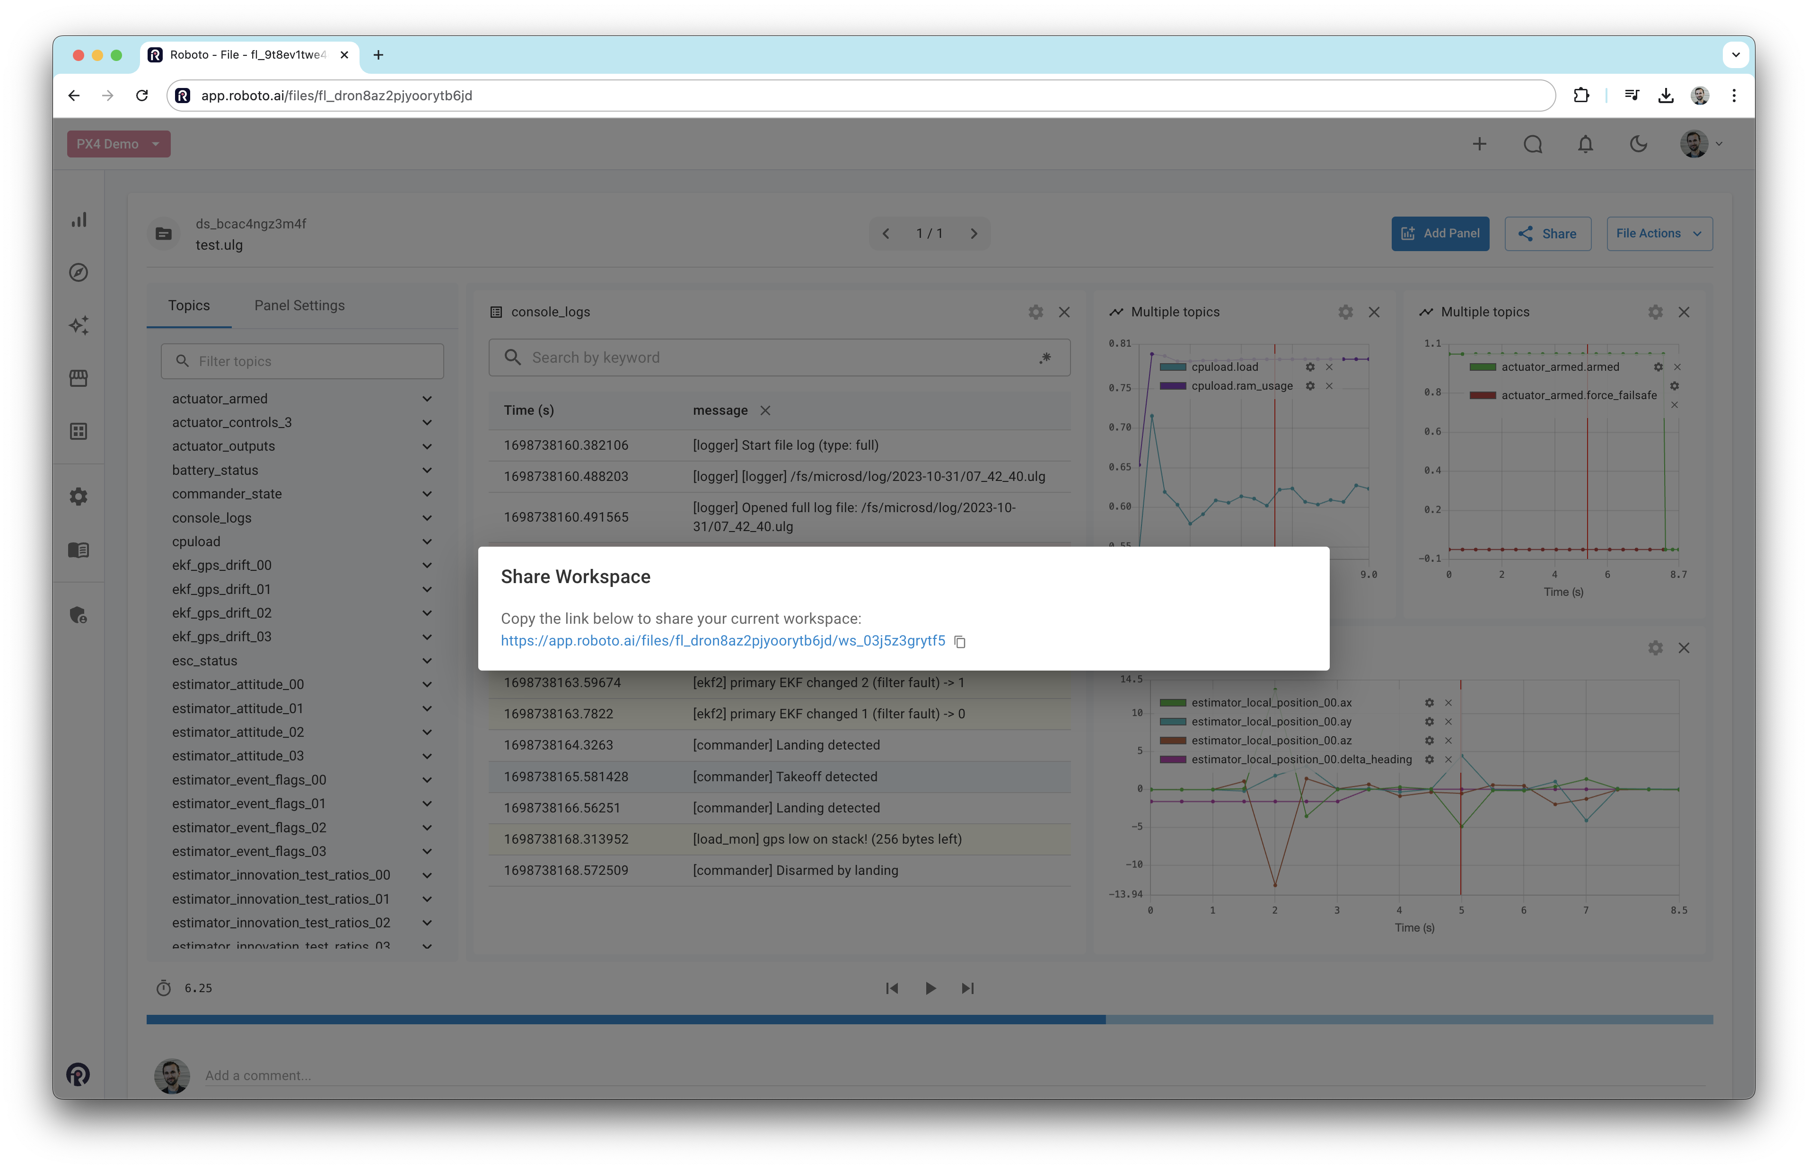Open the notifications bell
This screenshot has height=1169, width=1808.
point(1585,144)
